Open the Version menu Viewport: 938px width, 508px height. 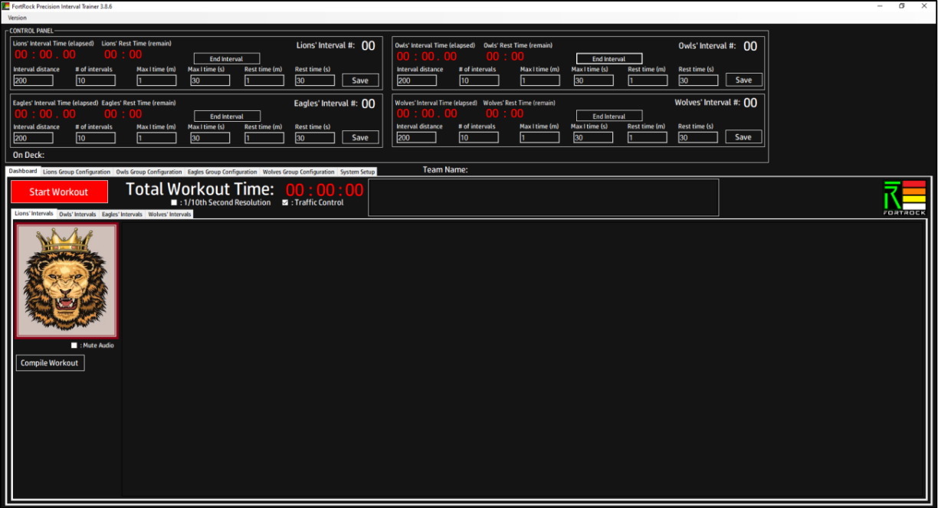[17, 18]
